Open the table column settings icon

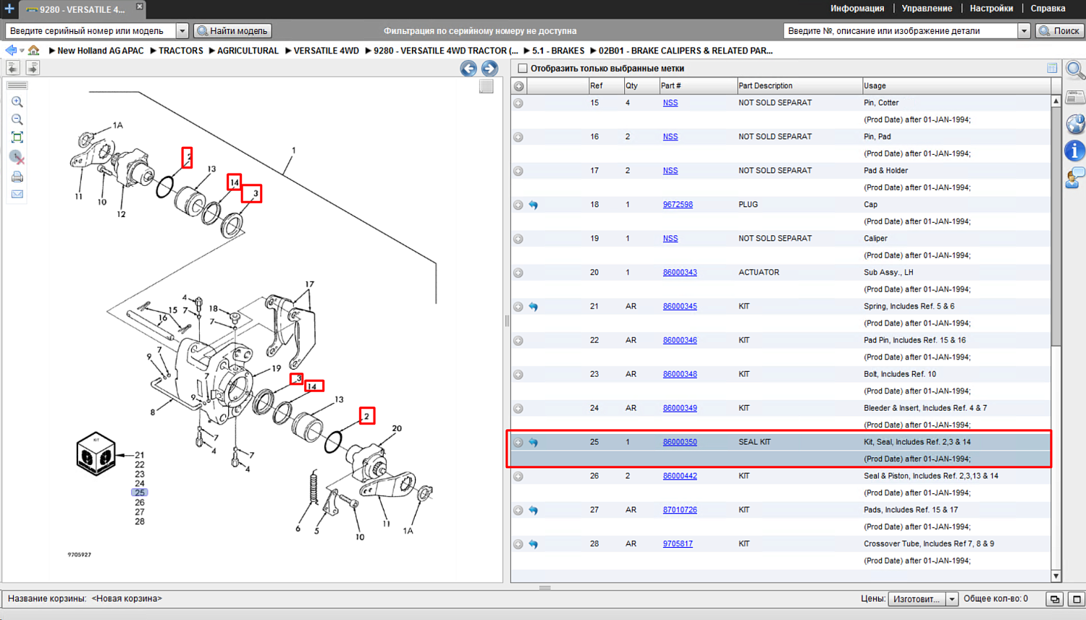1052,68
